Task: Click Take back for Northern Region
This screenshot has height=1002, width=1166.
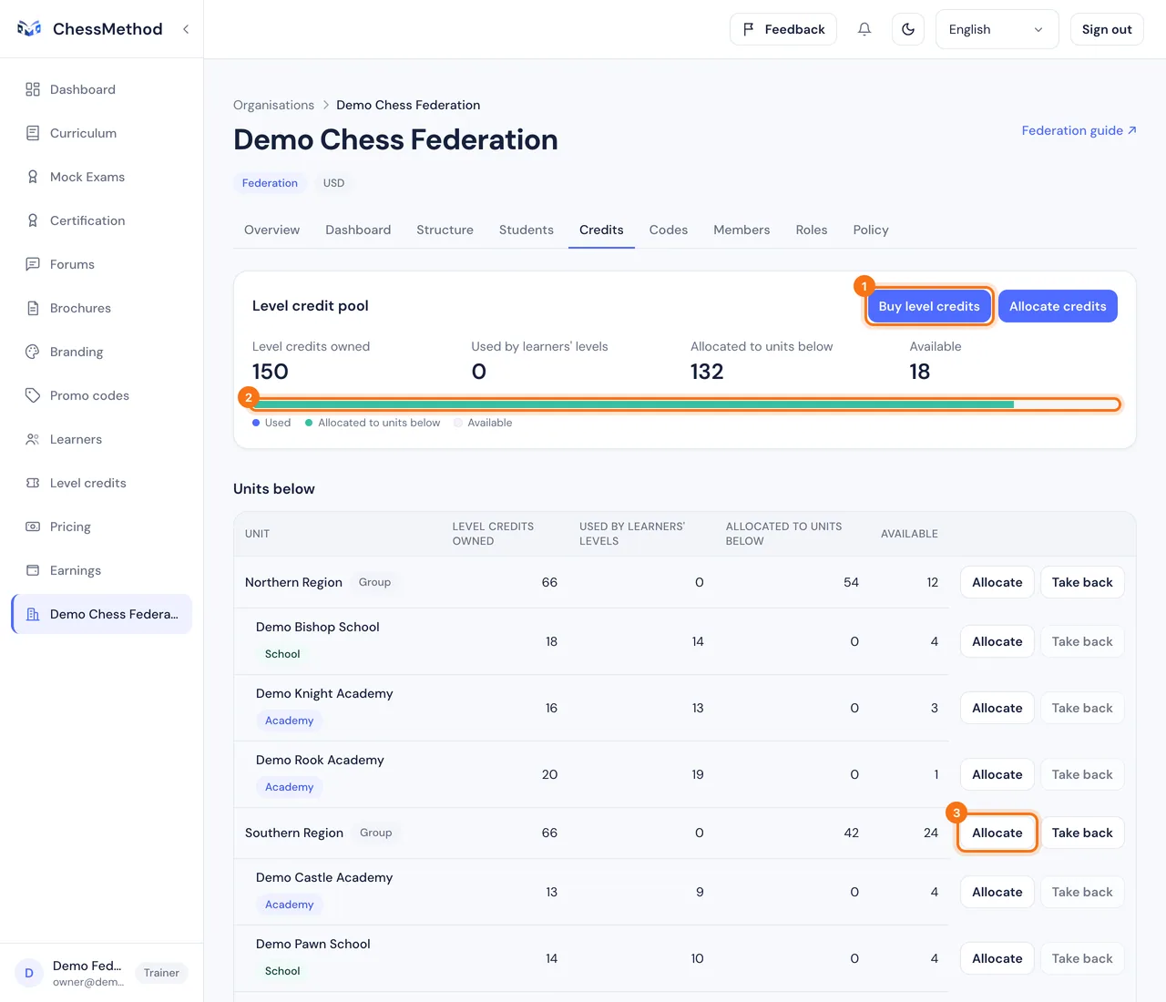Action: pos(1082,582)
